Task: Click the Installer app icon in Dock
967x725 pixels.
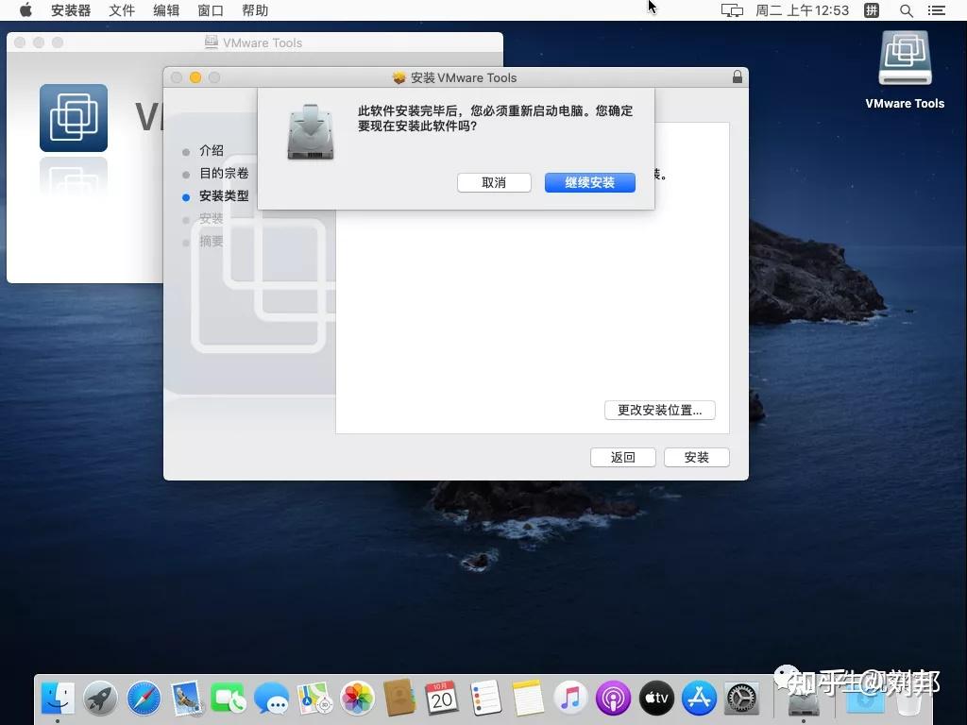Action: pos(803,701)
